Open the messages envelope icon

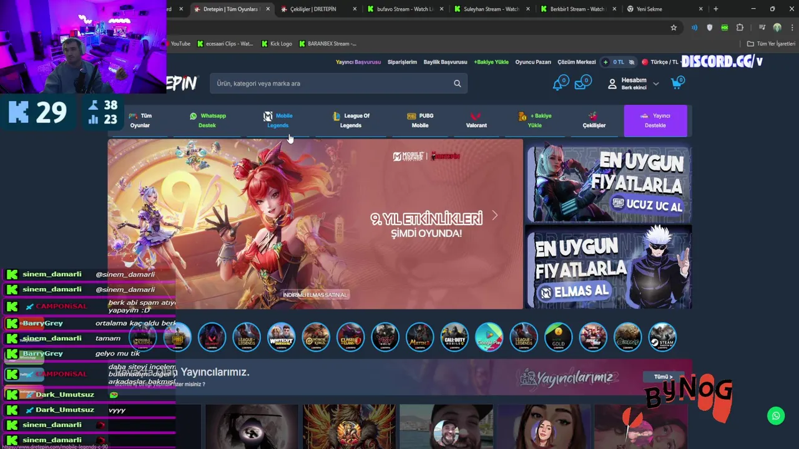point(582,83)
